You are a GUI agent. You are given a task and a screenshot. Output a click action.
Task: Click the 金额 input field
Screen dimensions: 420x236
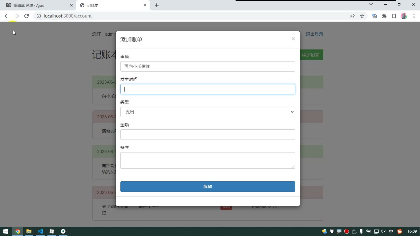(208, 135)
